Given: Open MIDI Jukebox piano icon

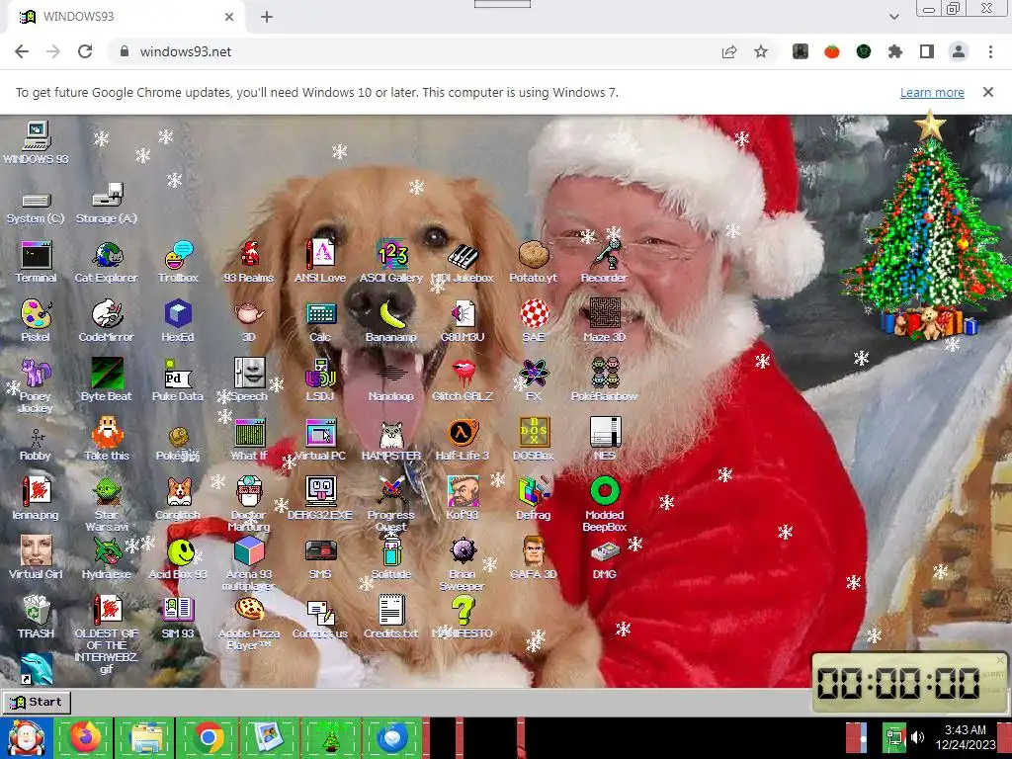Looking at the screenshot, I should 463,262.
